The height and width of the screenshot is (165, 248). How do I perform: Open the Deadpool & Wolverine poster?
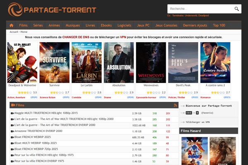[x=22, y=63]
